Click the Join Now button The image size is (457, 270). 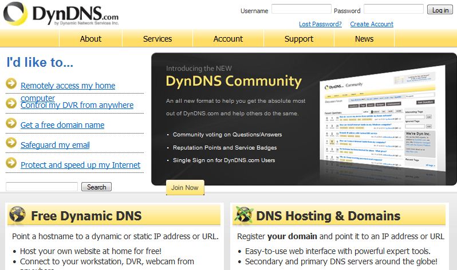[185, 187]
